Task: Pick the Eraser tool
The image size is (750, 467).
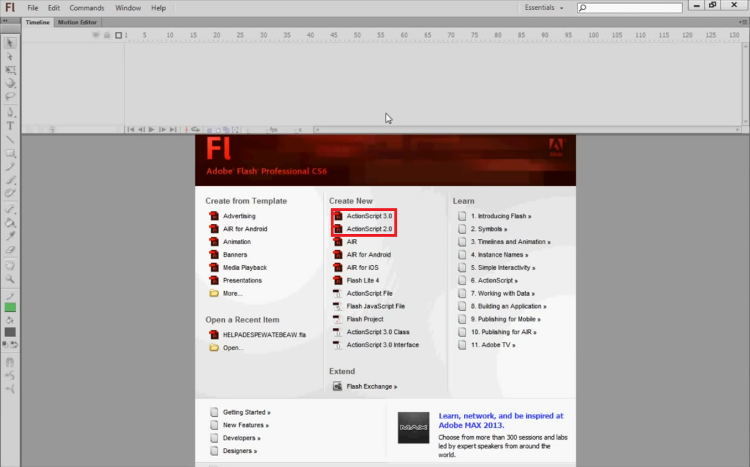Action: (x=9, y=248)
